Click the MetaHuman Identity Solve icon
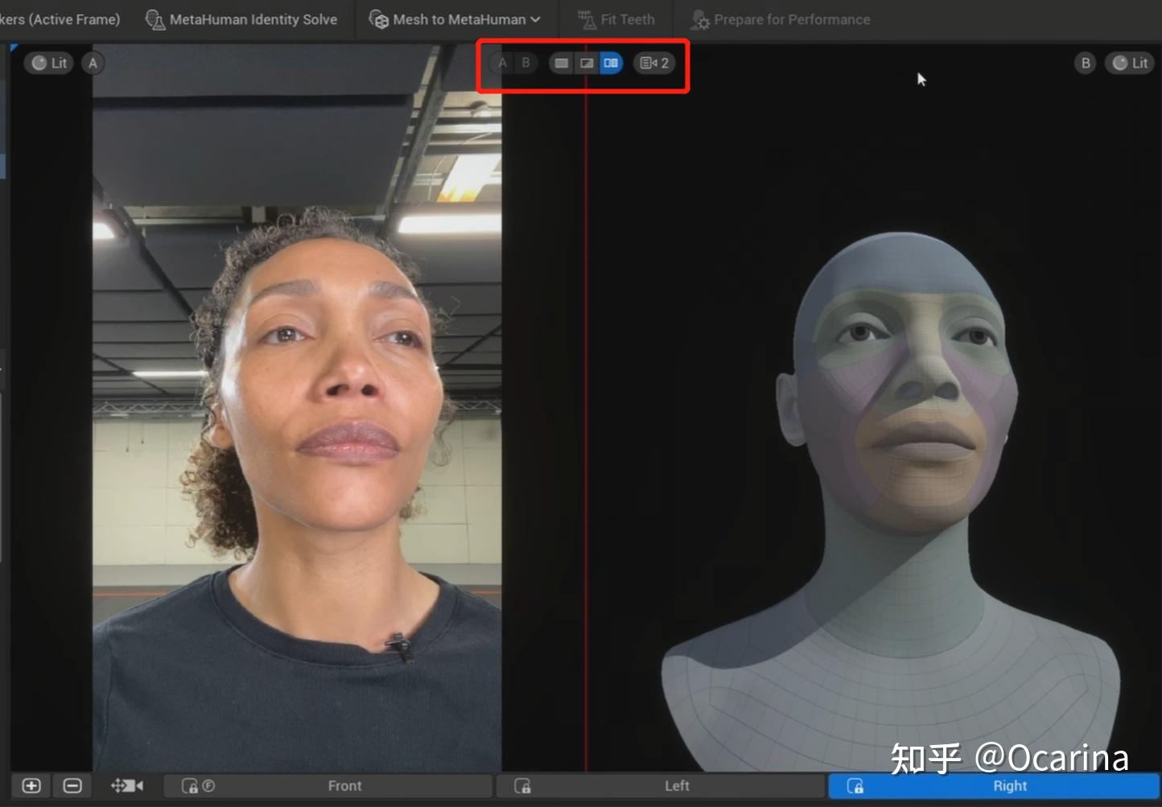This screenshot has width=1162, height=807. pos(156,19)
